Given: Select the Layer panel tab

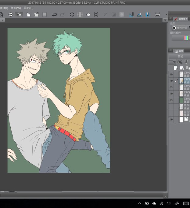Looking at the screenshot, I should pyautogui.click(x=178, y=51).
